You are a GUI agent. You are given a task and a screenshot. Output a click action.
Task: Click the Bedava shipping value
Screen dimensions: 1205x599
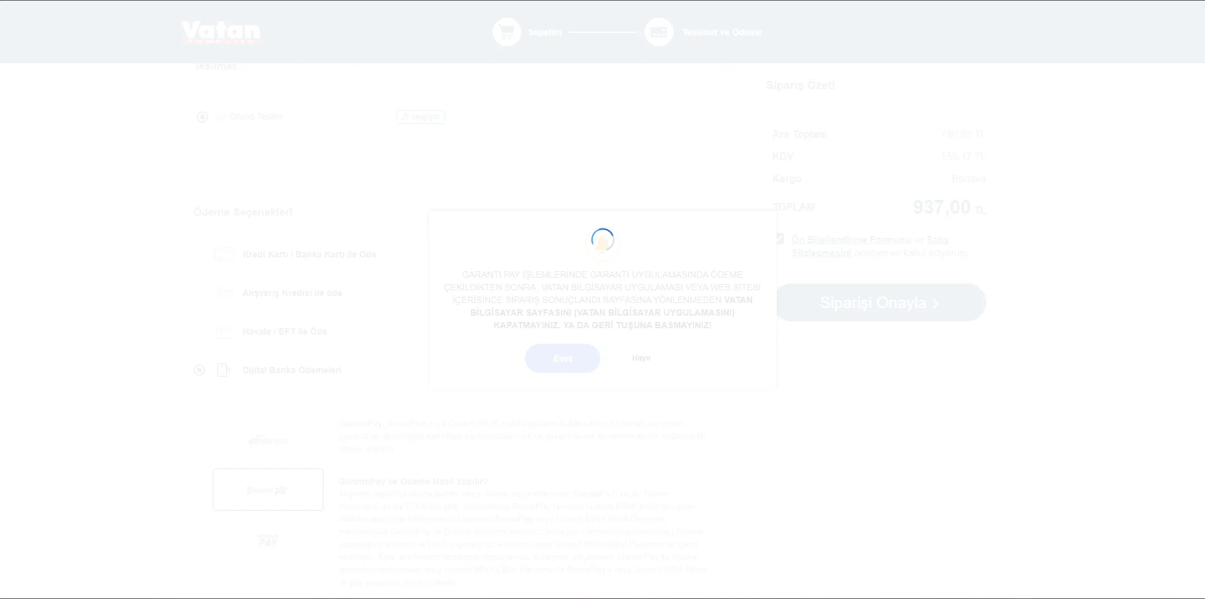coord(968,178)
